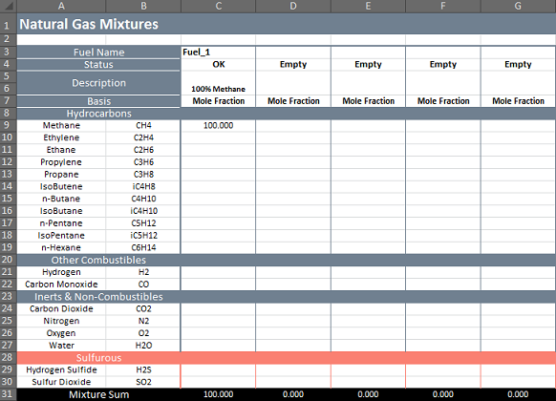The image size is (556, 401).
Task: Select the Empty status cell in column E
Action: coord(368,64)
